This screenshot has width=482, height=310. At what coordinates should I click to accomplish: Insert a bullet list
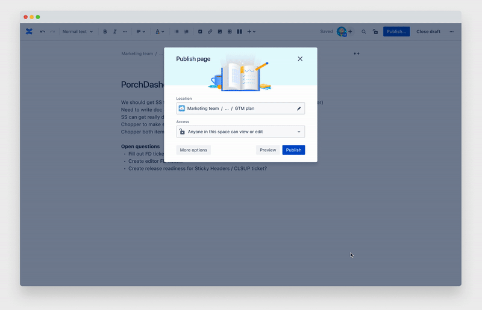(x=177, y=32)
